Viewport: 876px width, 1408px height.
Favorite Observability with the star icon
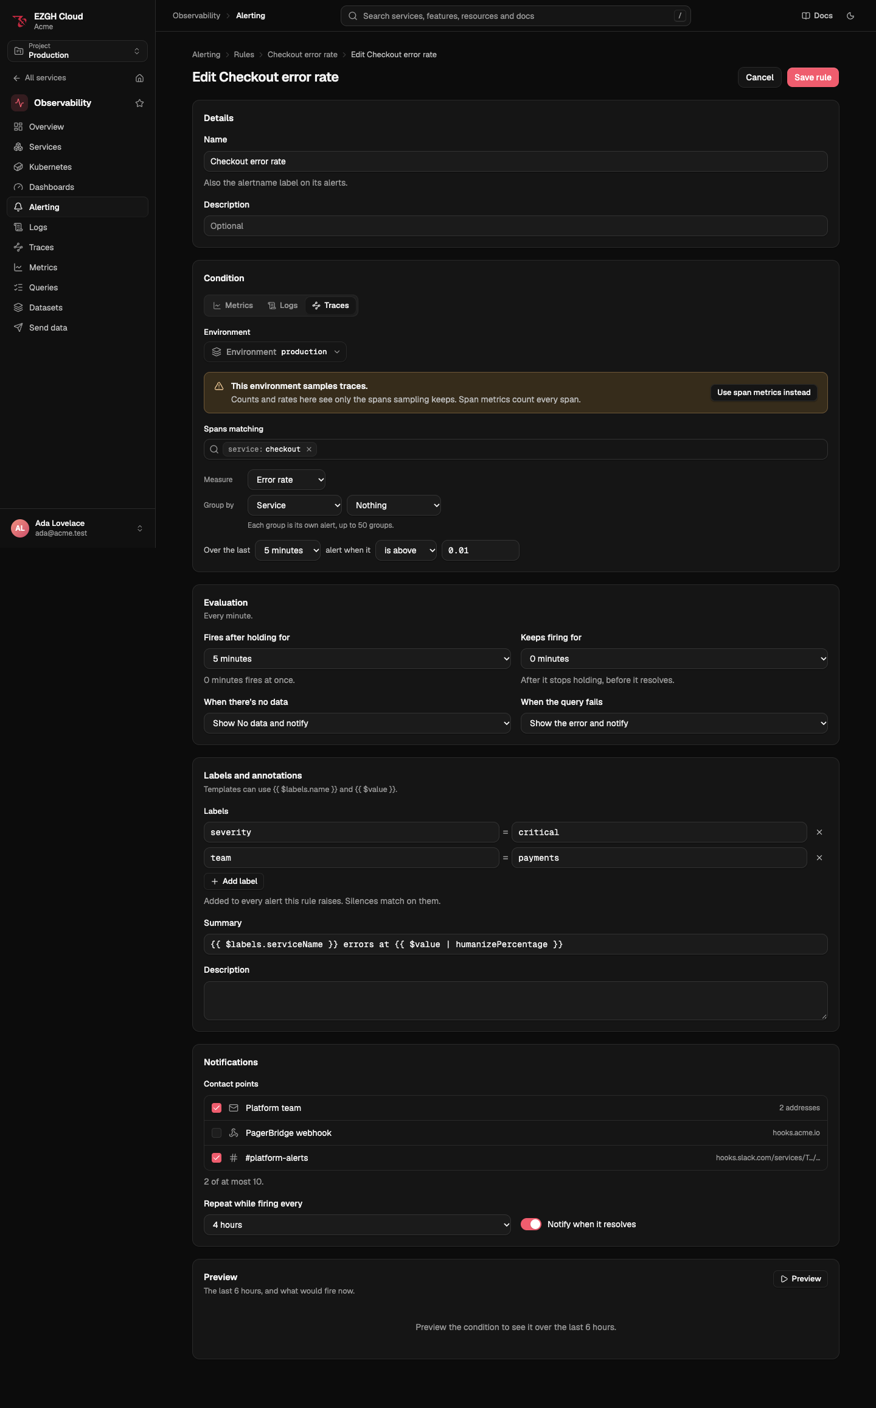coord(139,103)
